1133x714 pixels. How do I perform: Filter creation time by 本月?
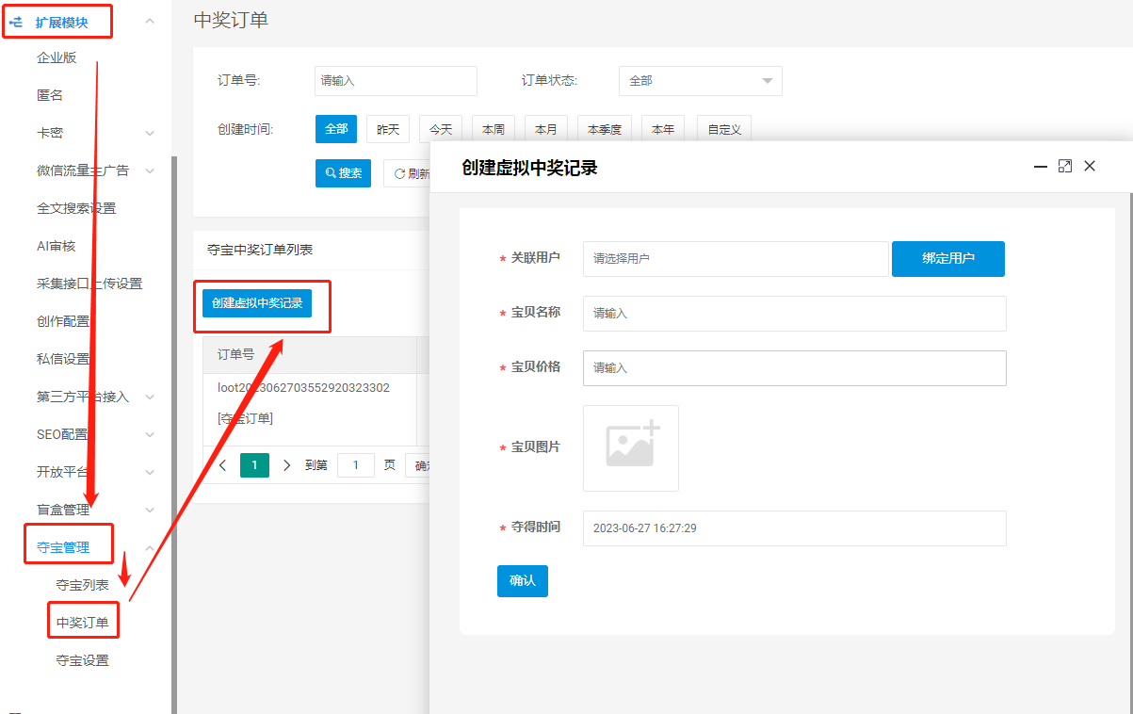coord(546,129)
